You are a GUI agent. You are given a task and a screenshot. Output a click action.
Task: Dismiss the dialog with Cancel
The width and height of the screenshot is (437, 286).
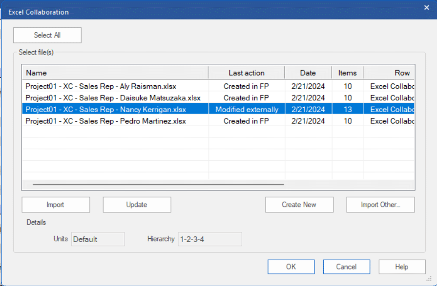[x=346, y=267]
